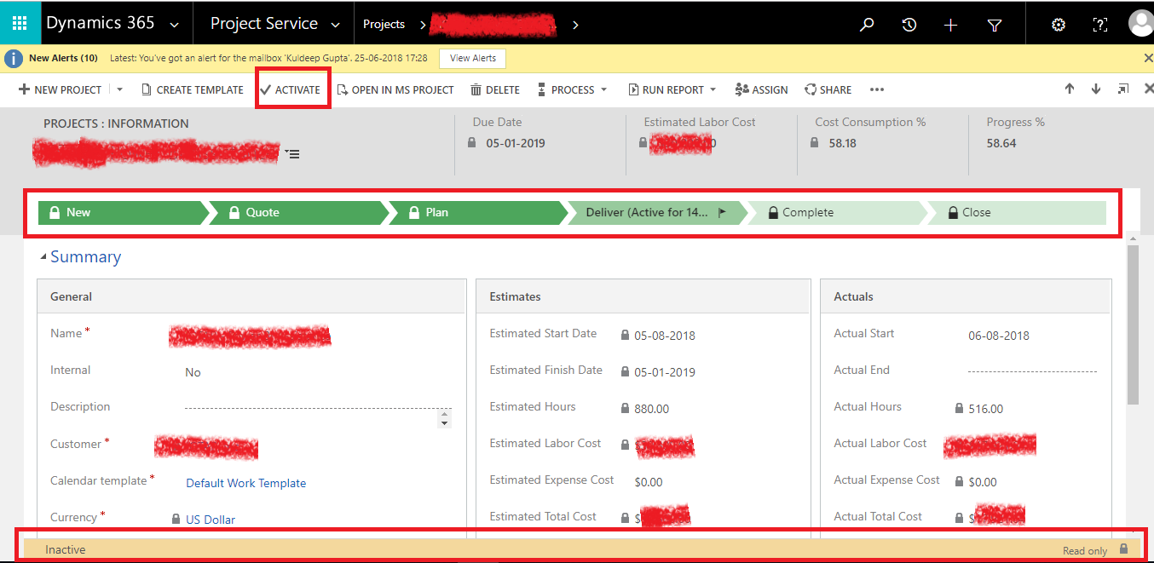1154x563 pixels.
Task: Delete the project record
Action: pyautogui.click(x=495, y=89)
